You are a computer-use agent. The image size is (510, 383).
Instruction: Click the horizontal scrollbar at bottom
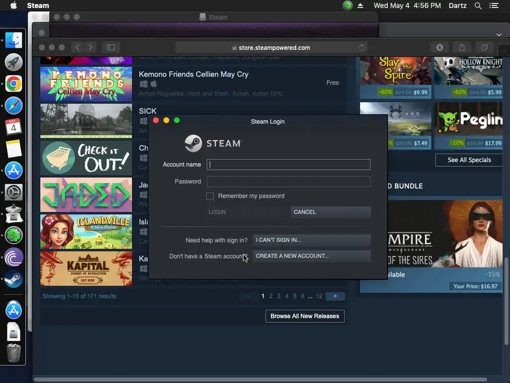tap(261, 380)
